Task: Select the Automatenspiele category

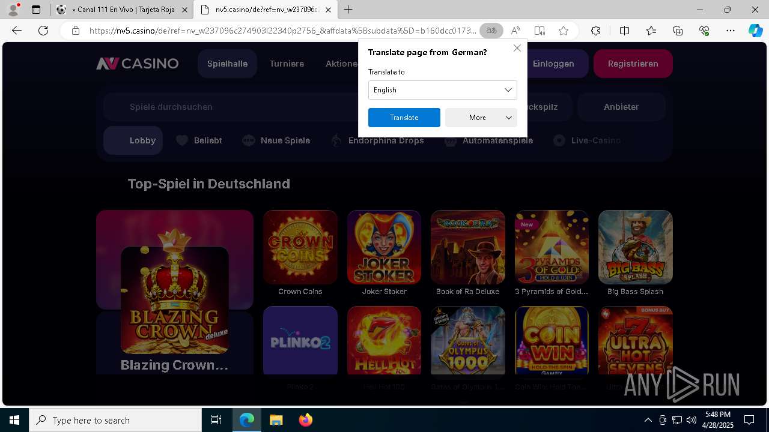Action: click(488, 140)
